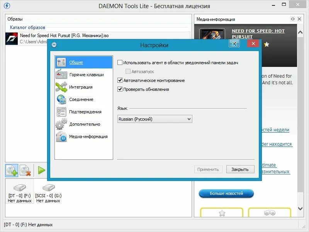Select the Общие settings icon
This screenshot has width=309, height=232.
(61, 62)
